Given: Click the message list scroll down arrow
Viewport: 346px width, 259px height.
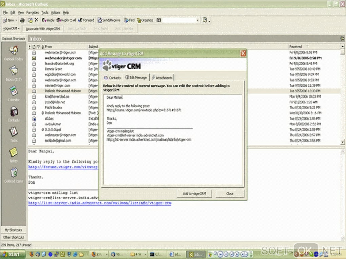Looking at the screenshot, I should [x=343, y=142].
